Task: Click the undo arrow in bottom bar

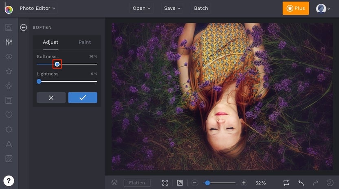Action: tap(301, 183)
